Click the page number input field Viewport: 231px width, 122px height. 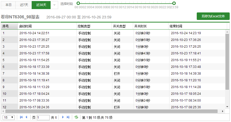[x=43, y=118]
